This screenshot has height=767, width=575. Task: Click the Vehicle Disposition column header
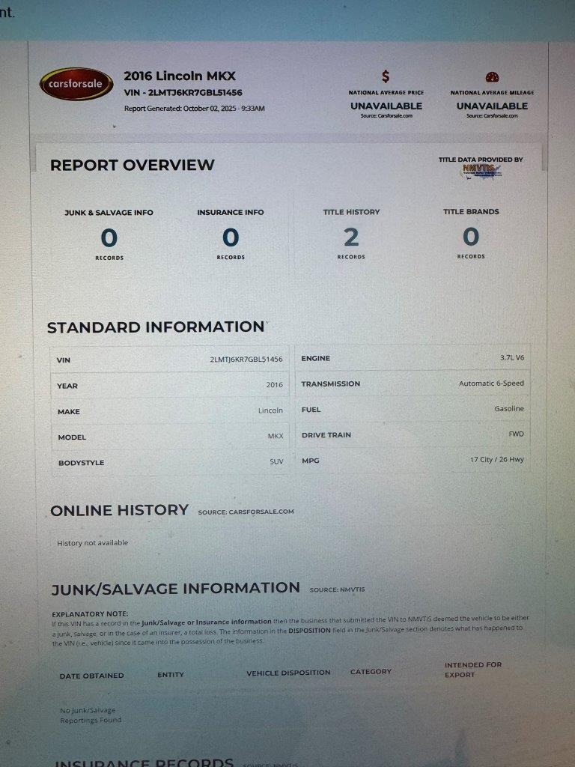click(x=288, y=673)
